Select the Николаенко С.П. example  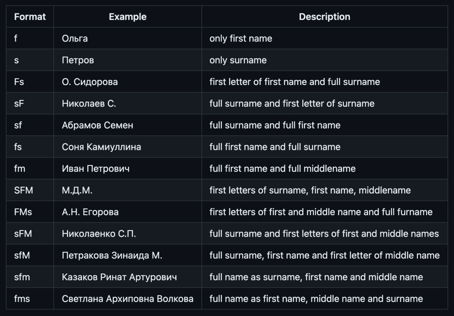tap(99, 233)
